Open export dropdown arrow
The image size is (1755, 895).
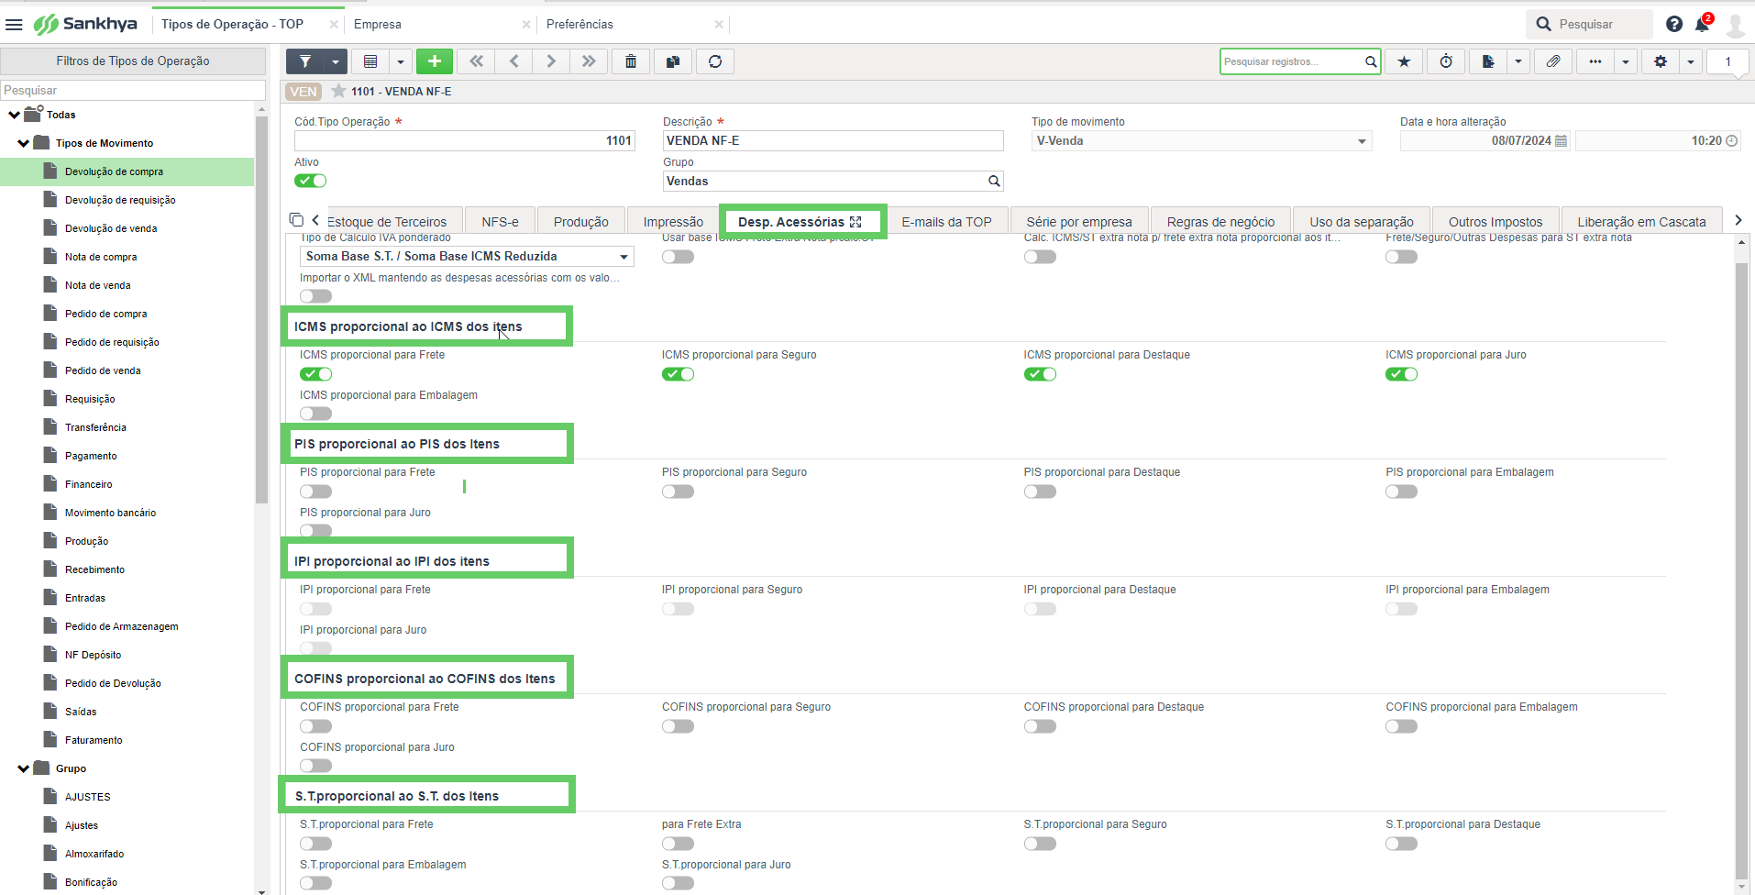1518,61
